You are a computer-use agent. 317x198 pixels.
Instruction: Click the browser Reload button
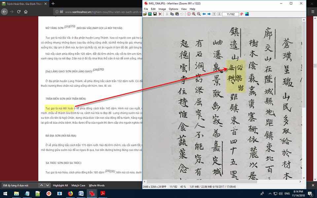click(x=19, y=12)
